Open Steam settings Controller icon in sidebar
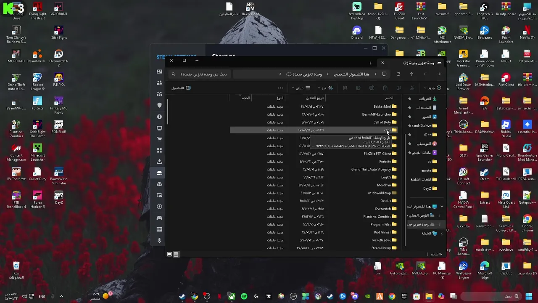The width and height of the screenshot is (538, 303). point(159,218)
